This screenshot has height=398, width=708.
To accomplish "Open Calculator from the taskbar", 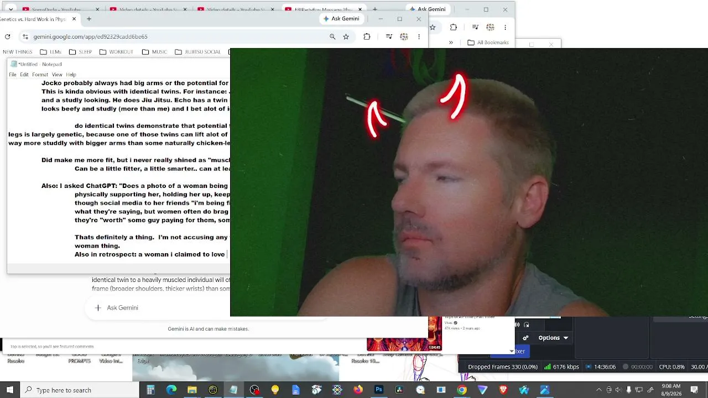I will 150,390.
